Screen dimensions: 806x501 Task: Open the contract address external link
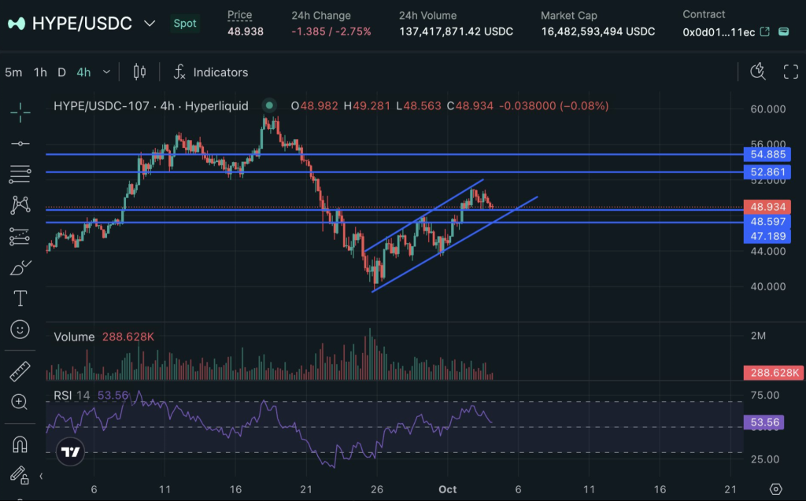pos(765,32)
